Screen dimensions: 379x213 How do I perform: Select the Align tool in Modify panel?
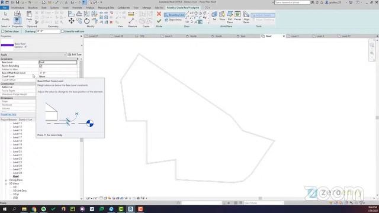pos(71,14)
